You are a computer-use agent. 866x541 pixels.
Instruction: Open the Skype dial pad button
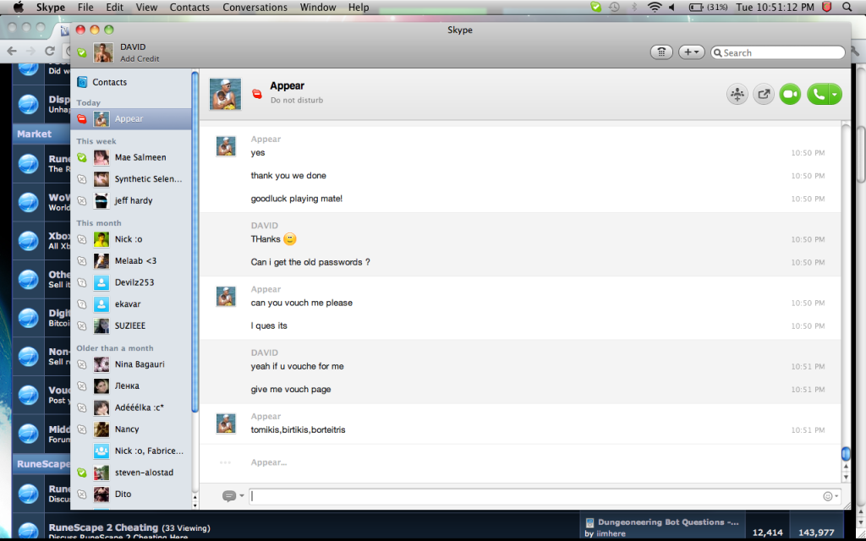(x=661, y=52)
